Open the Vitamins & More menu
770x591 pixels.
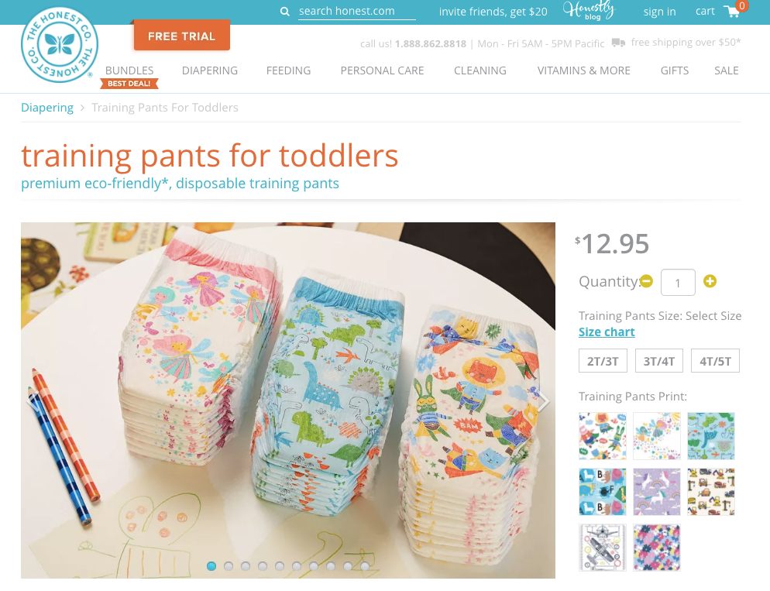point(583,70)
